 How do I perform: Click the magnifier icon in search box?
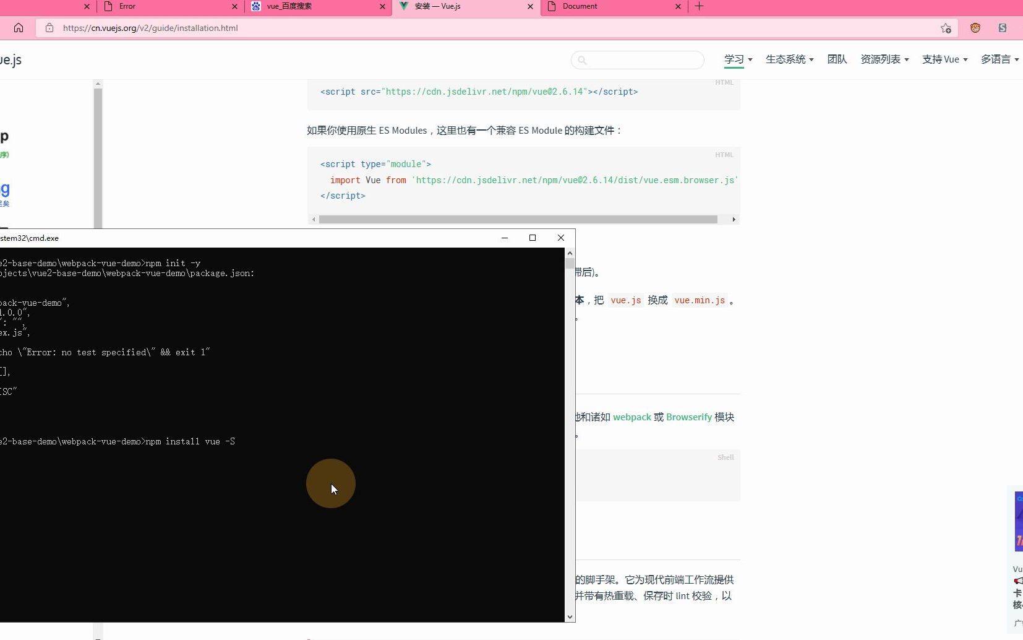pyautogui.click(x=582, y=60)
